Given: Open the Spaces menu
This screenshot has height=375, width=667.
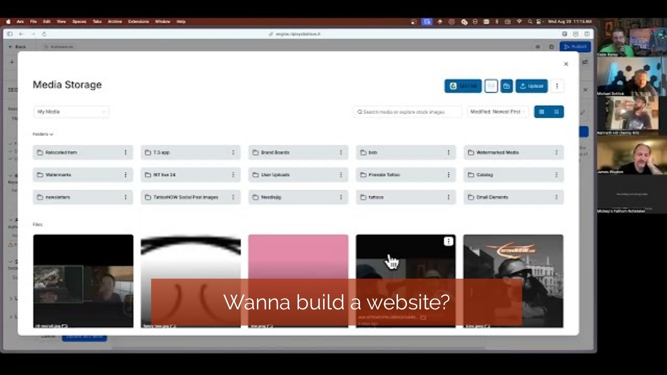Looking at the screenshot, I should point(79,22).
